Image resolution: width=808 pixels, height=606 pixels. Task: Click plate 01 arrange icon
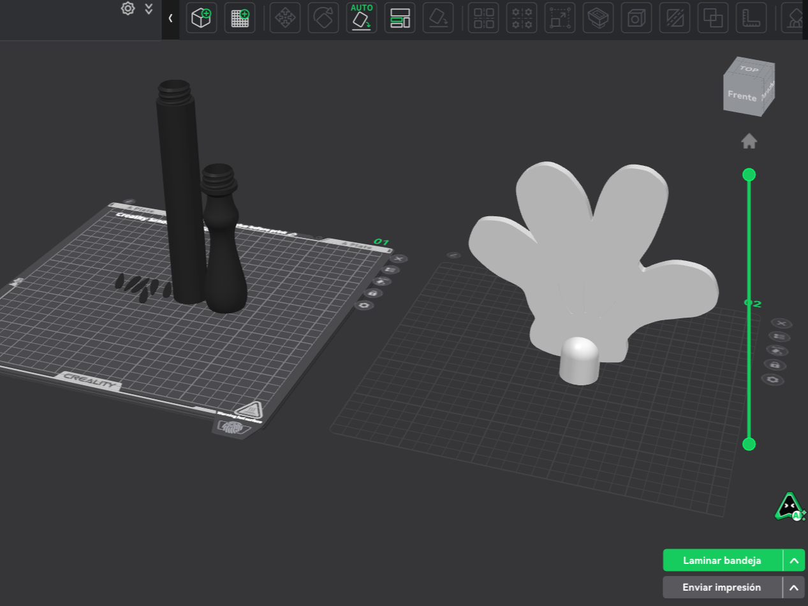click(x=390, y=270)
